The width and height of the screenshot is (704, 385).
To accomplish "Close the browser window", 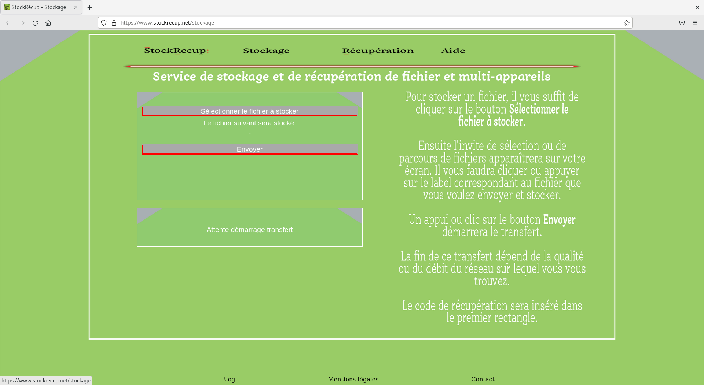I will [697, 7].
